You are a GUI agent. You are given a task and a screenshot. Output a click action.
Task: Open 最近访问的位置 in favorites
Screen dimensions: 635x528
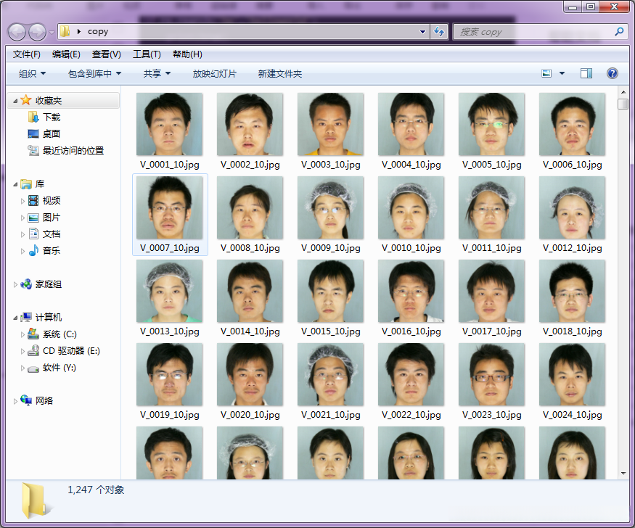click(x=73, y=150)
